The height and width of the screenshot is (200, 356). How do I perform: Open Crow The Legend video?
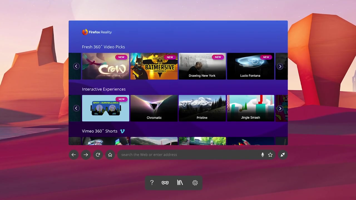[x=106, y=66]
